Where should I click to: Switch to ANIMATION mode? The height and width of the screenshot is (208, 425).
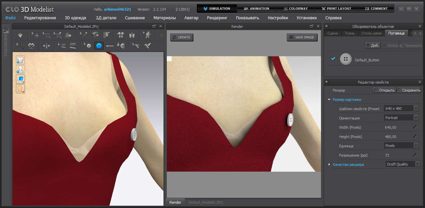(256, 9)
